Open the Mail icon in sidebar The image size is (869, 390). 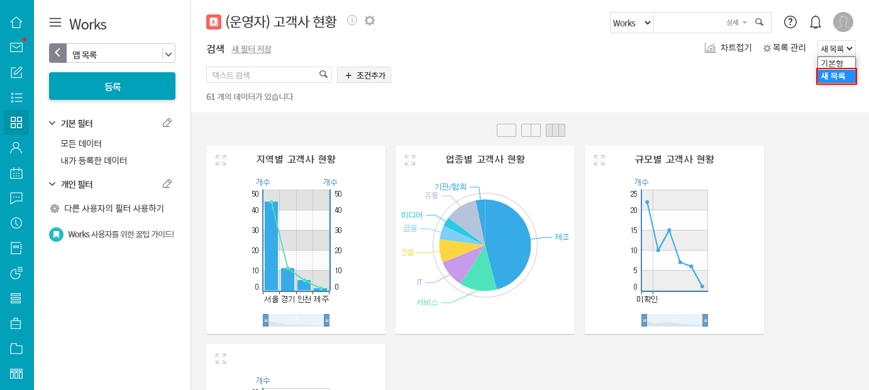click(x=16, y=47)
